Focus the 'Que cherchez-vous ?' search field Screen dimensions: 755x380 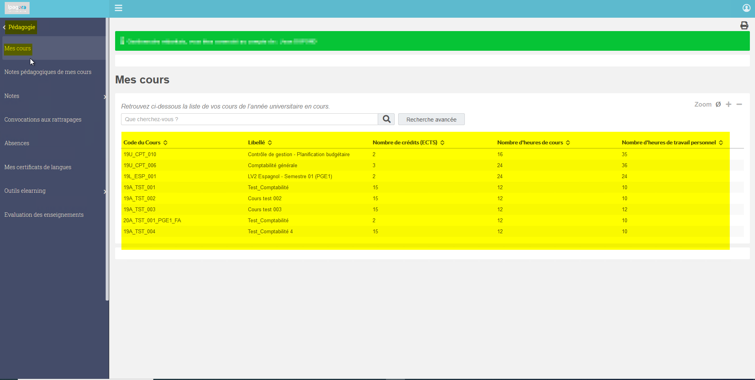click(250, 119)
